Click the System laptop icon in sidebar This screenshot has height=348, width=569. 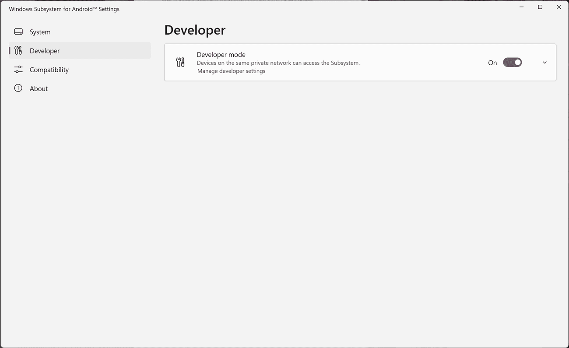[18, 32]
